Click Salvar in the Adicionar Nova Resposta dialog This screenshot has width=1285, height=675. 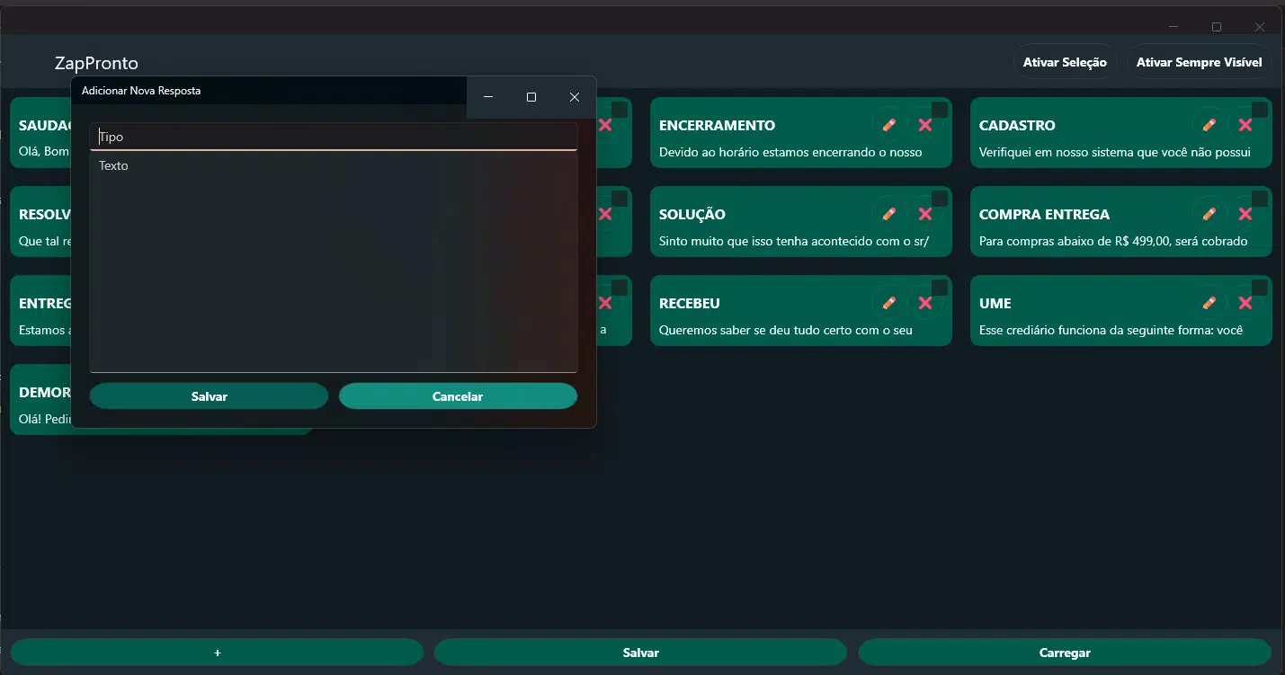(209, 396)
